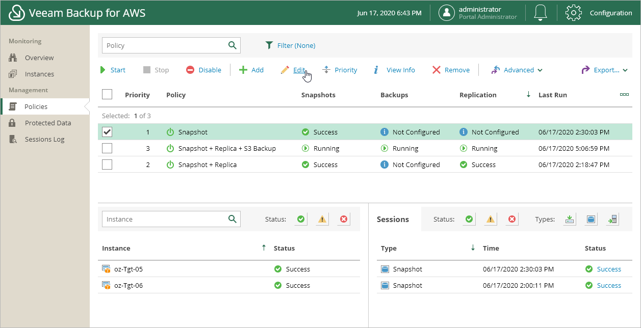Click the Priority column header

coord(137,95)
